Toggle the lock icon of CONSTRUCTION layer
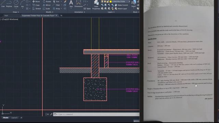 [x=107, y=1]
